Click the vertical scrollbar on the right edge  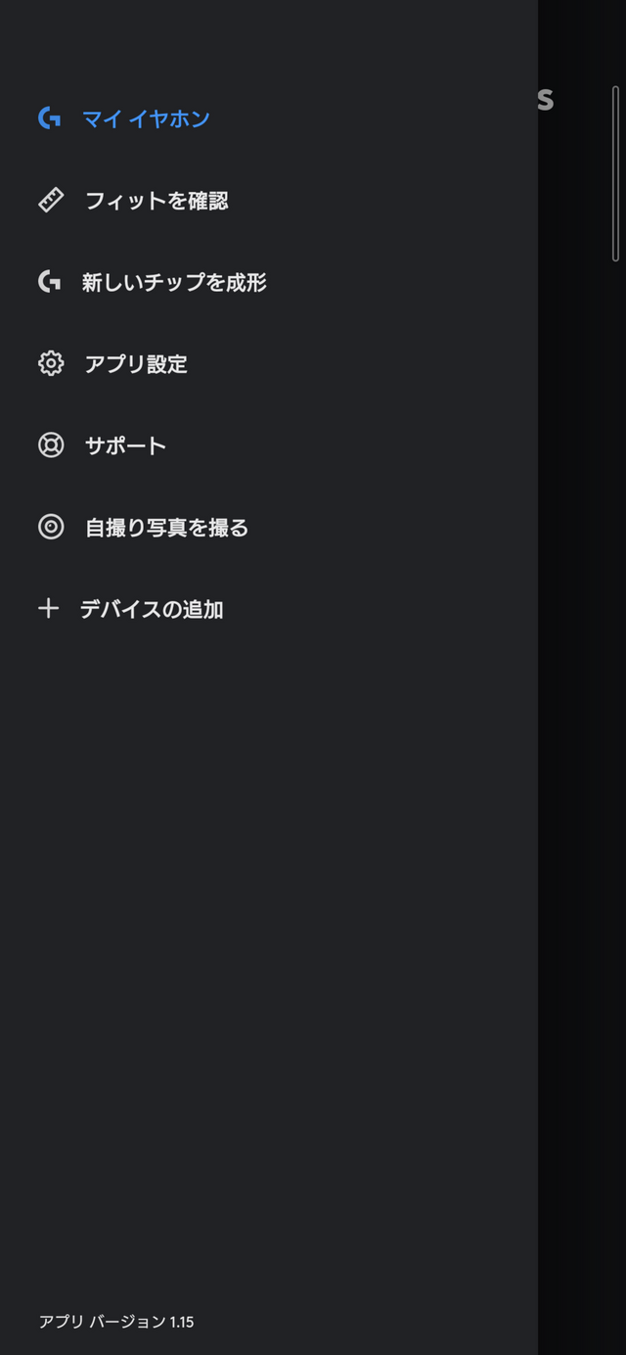tap(615, 174)
